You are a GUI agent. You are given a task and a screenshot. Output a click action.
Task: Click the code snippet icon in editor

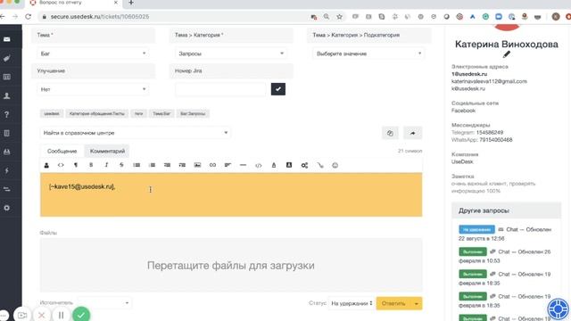pos(258,165)
